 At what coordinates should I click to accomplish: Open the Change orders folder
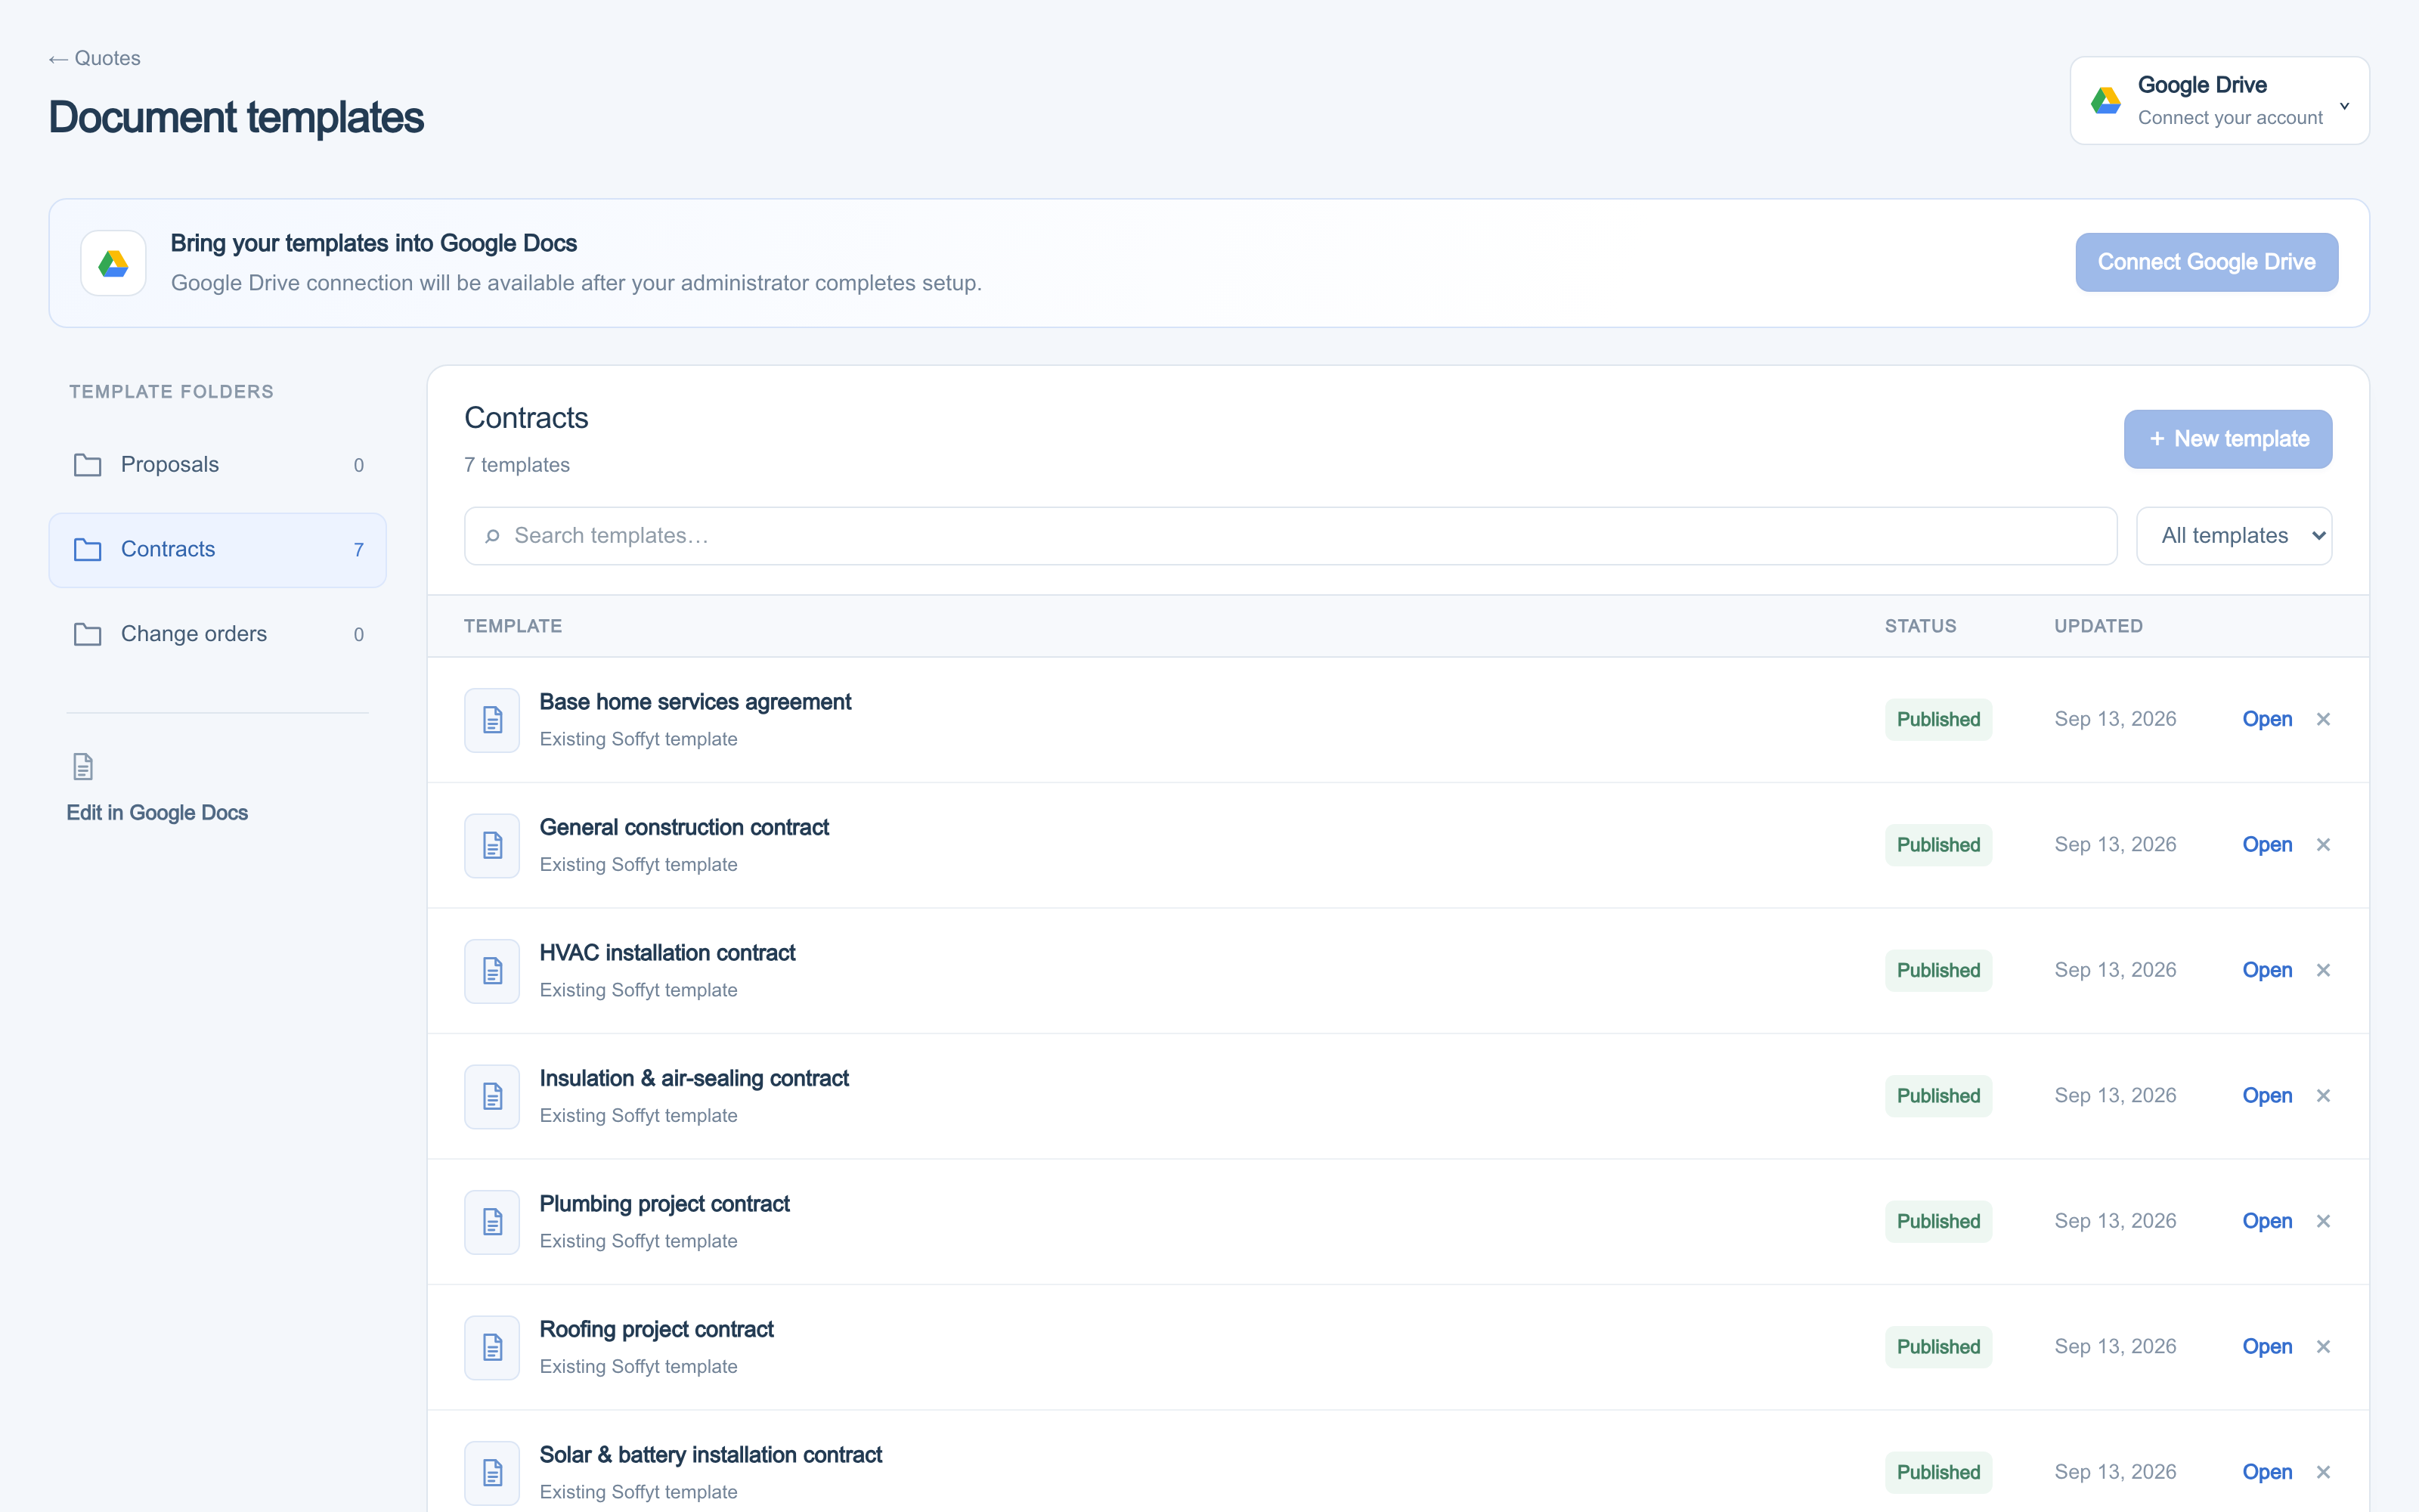point(218,634)
